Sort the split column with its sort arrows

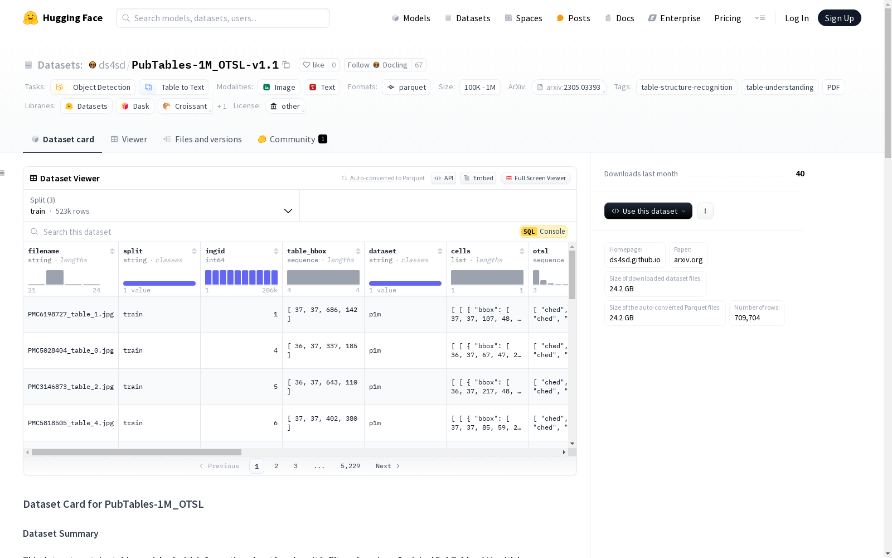tap(194, 251)
